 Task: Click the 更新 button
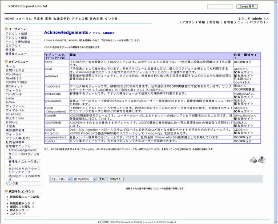pyautogui.click(x=102, y=179)
